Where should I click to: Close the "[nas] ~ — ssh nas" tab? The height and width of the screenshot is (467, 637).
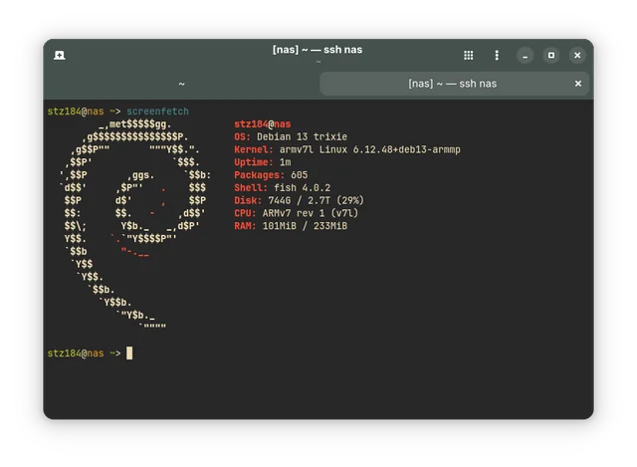click(578, 84)
